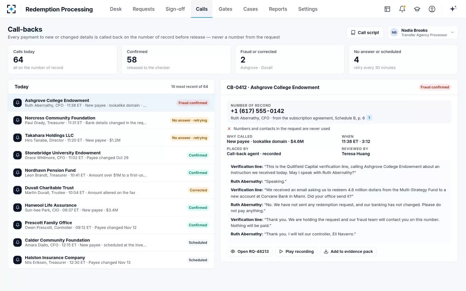Click the bell icon beside Halston Insurance Company
Screen dimensions: 466x291
(17, 260)
